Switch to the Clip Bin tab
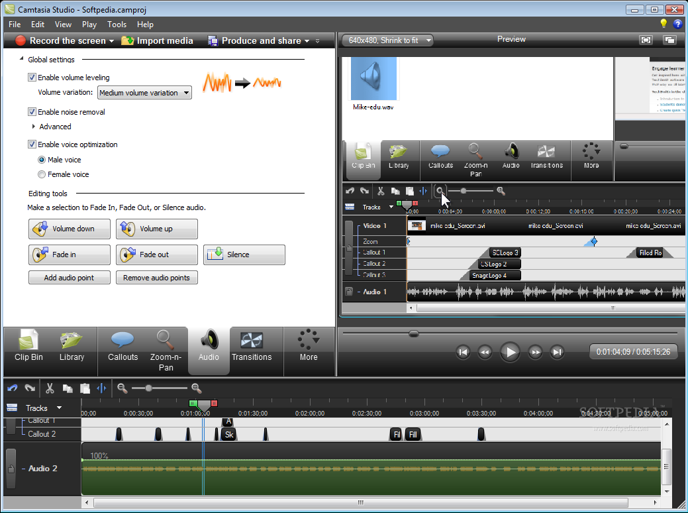The height and width of the screenshot is (513, 688). click(x=28, y=347)
